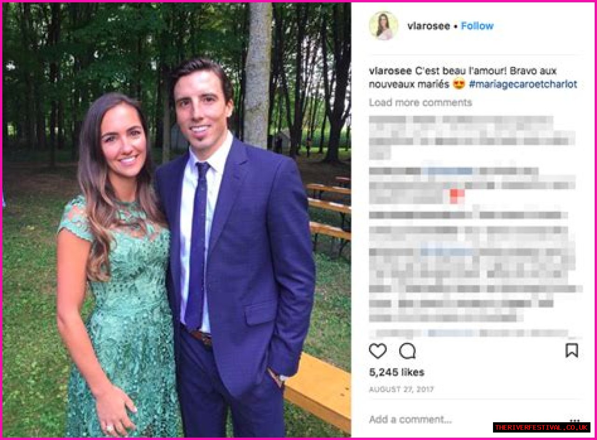Expand comments via Load more comments
The image size is (597, 440).
tap(421, 102)
